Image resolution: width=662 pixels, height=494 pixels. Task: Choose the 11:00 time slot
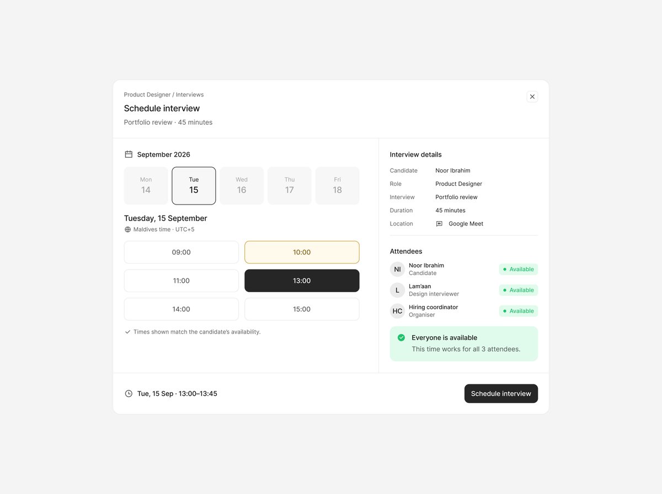[x=181, y=281]
